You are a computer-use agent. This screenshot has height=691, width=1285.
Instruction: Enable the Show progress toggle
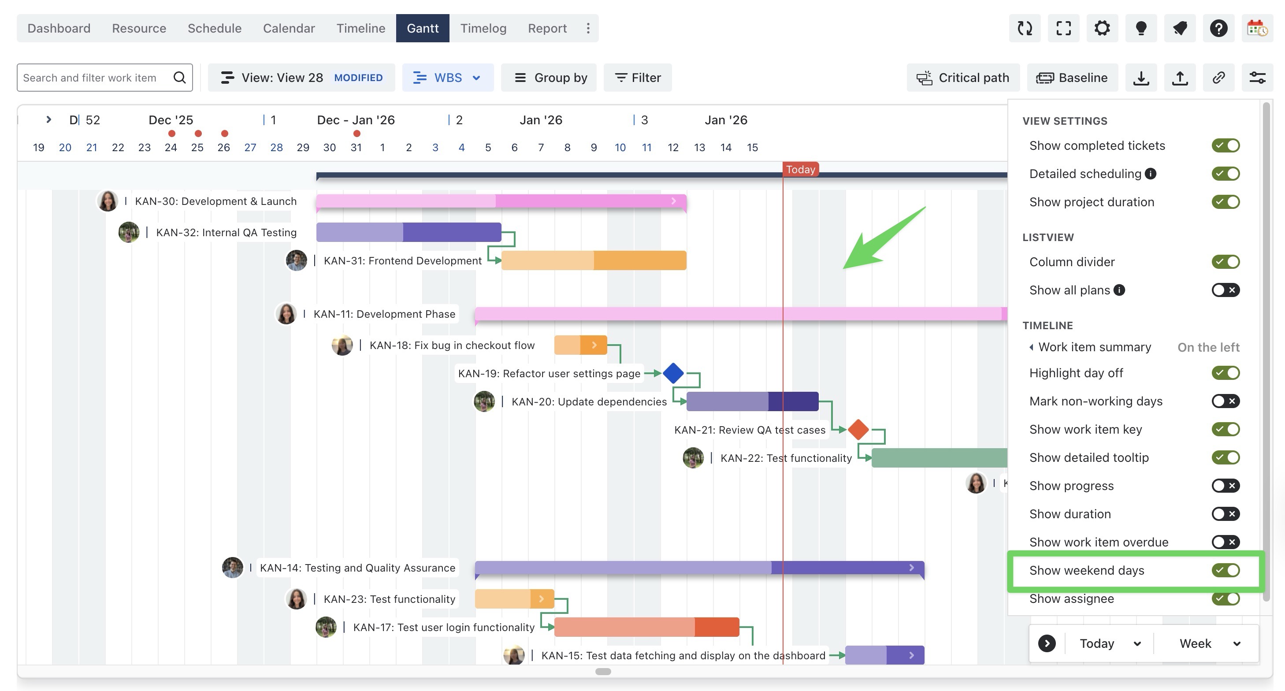click(x=1225, y=486)
